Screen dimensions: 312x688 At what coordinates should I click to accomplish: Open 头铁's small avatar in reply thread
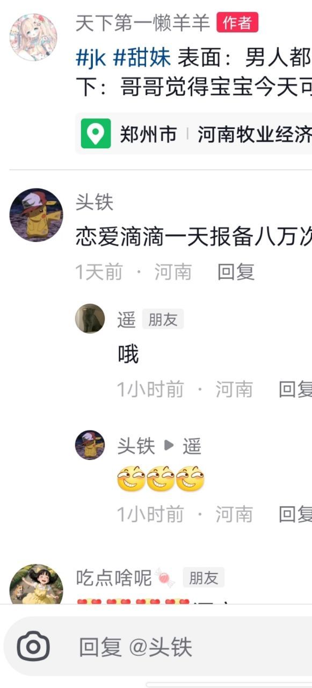[90, 445]
